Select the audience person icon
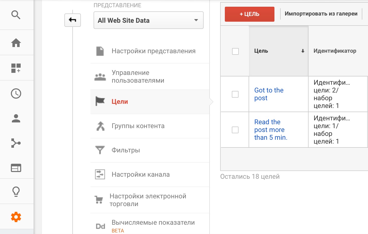This screenshot has width=368, height=234. (16, 119)
